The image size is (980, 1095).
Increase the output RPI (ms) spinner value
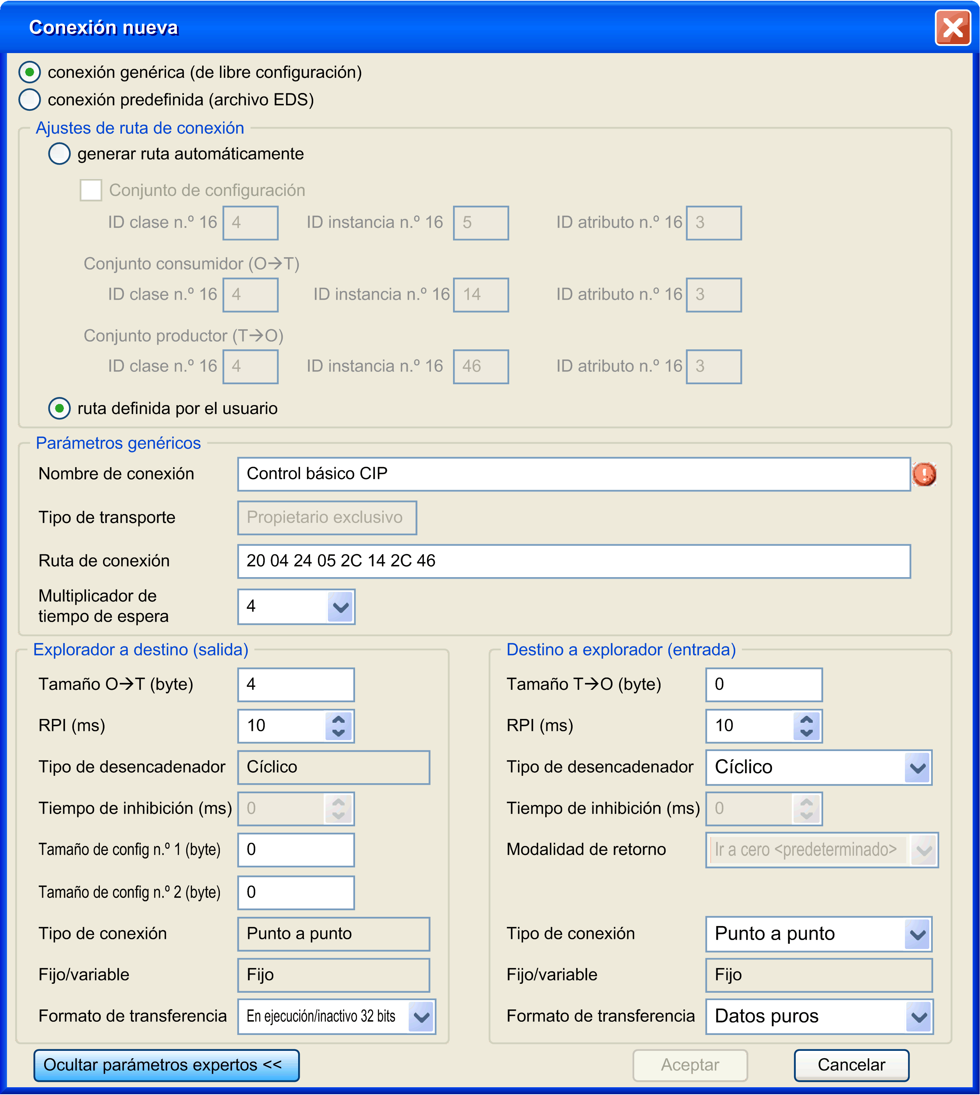tap(338, 720)
